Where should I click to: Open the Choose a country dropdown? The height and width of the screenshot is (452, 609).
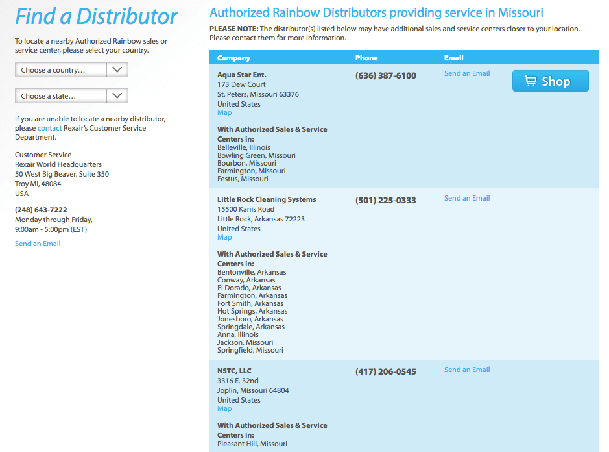click(71, 70)
